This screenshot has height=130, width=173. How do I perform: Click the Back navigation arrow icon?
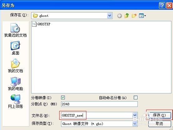[x=119, y=16]
